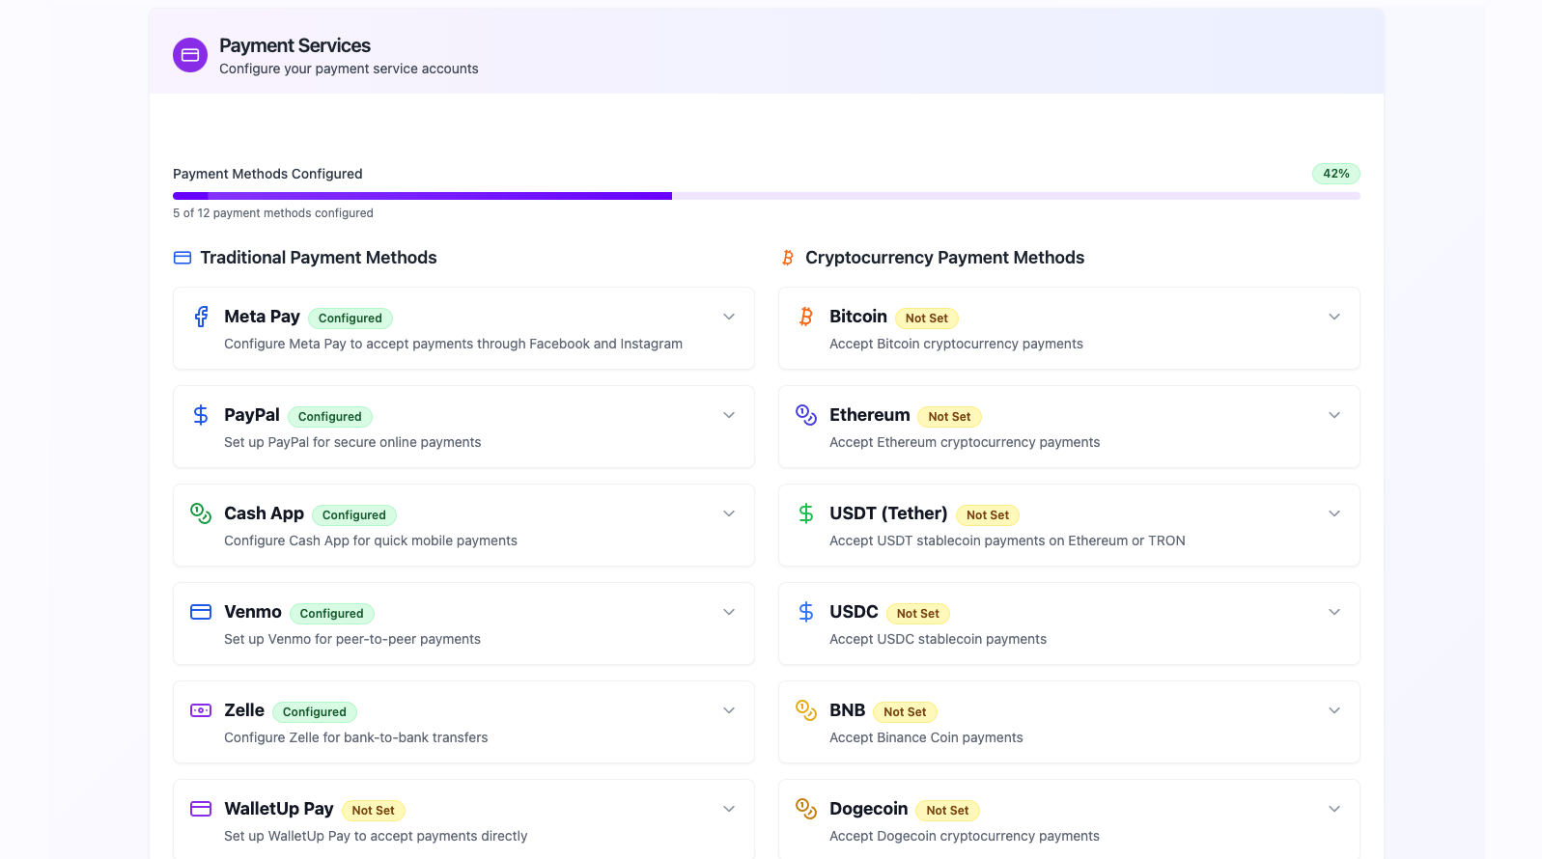Click the Cryptocurrency Payment Methods bitcoin icon

pyautogui.click(x=788, y=258)
